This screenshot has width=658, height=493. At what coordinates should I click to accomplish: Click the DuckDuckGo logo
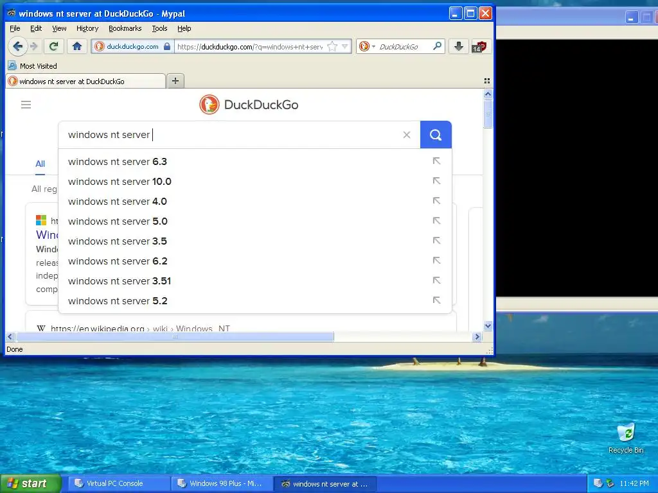click(249, 105)
